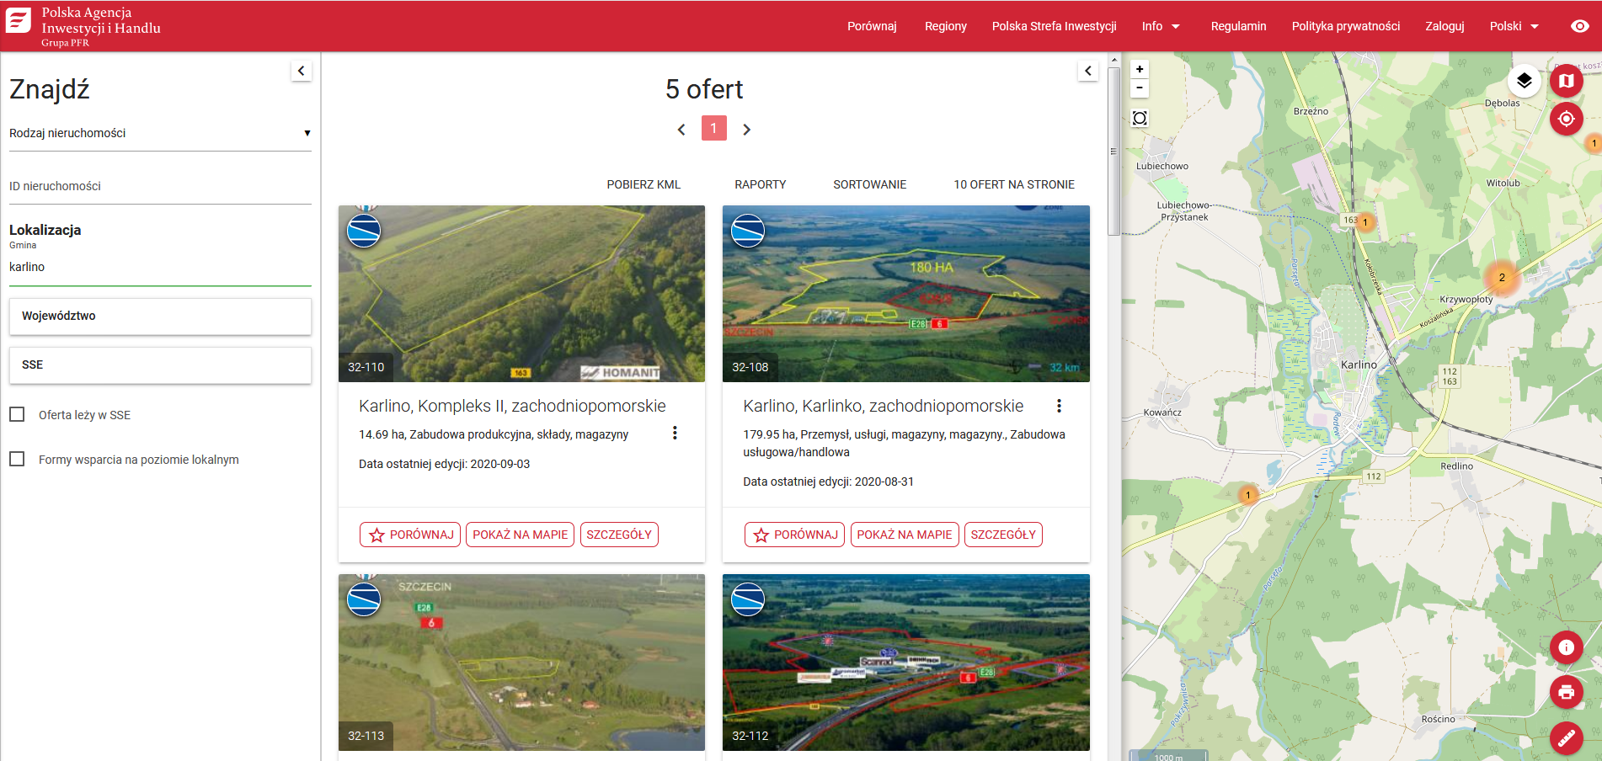Expand the 'Rodzaj nieruchomości' dropdown
1602x761 pixels.
tap(160, 133)
